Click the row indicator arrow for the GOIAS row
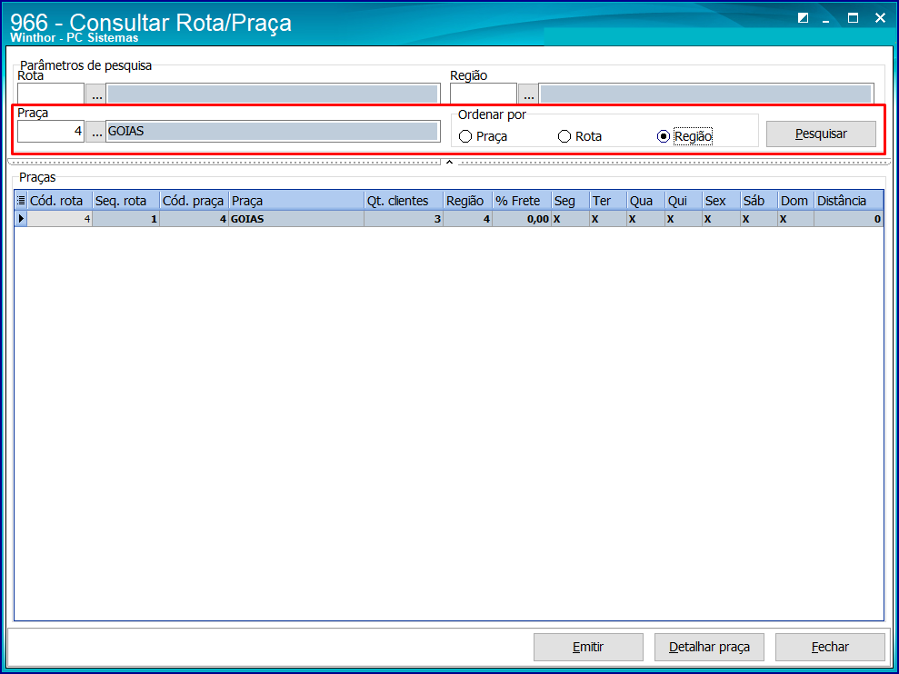This screenshot has height=674, width=899. [x=21, y=218]
